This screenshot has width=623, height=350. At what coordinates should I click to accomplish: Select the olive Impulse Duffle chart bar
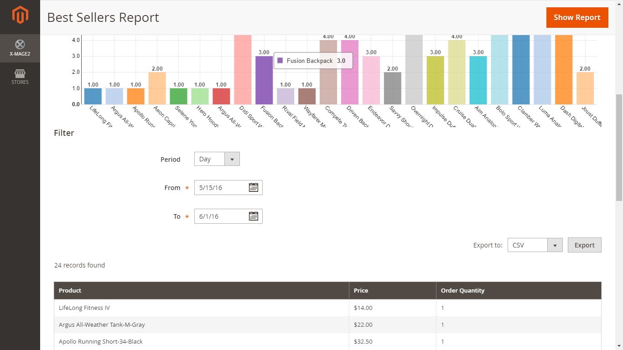436,80
